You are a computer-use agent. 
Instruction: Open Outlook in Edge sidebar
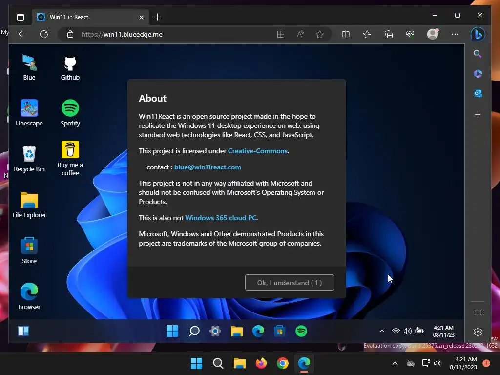pos(478,93)
